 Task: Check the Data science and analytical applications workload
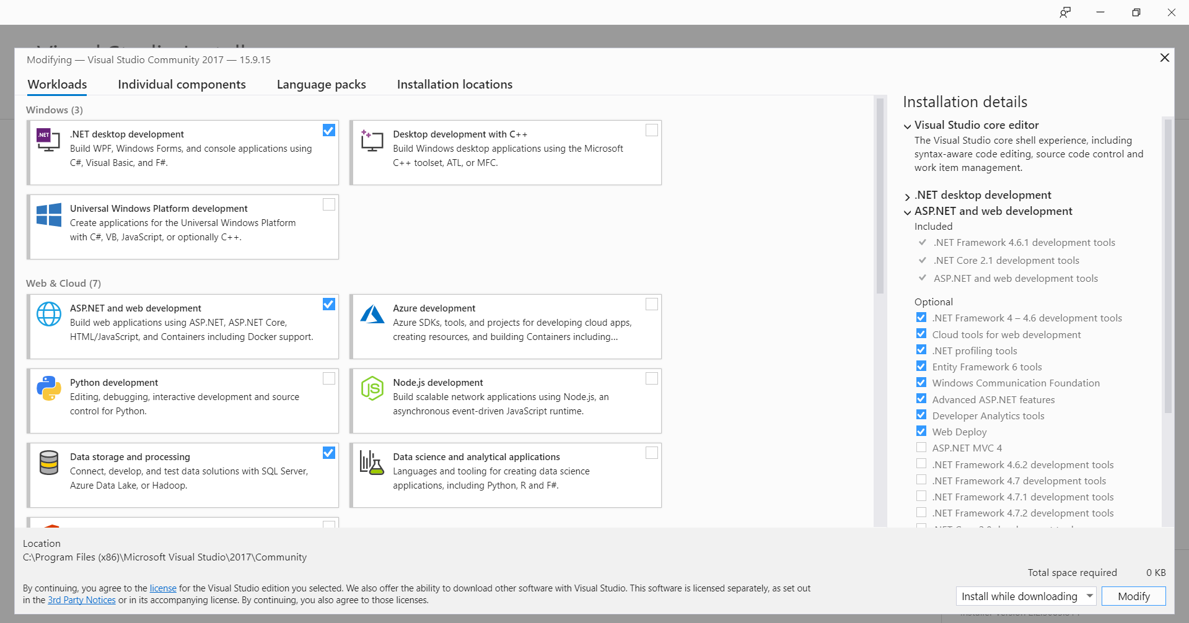pyautogui.click(x=652, y=453)
